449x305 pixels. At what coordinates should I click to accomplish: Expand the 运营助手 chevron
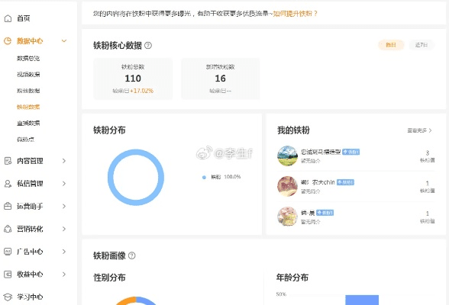click(64, 206)
